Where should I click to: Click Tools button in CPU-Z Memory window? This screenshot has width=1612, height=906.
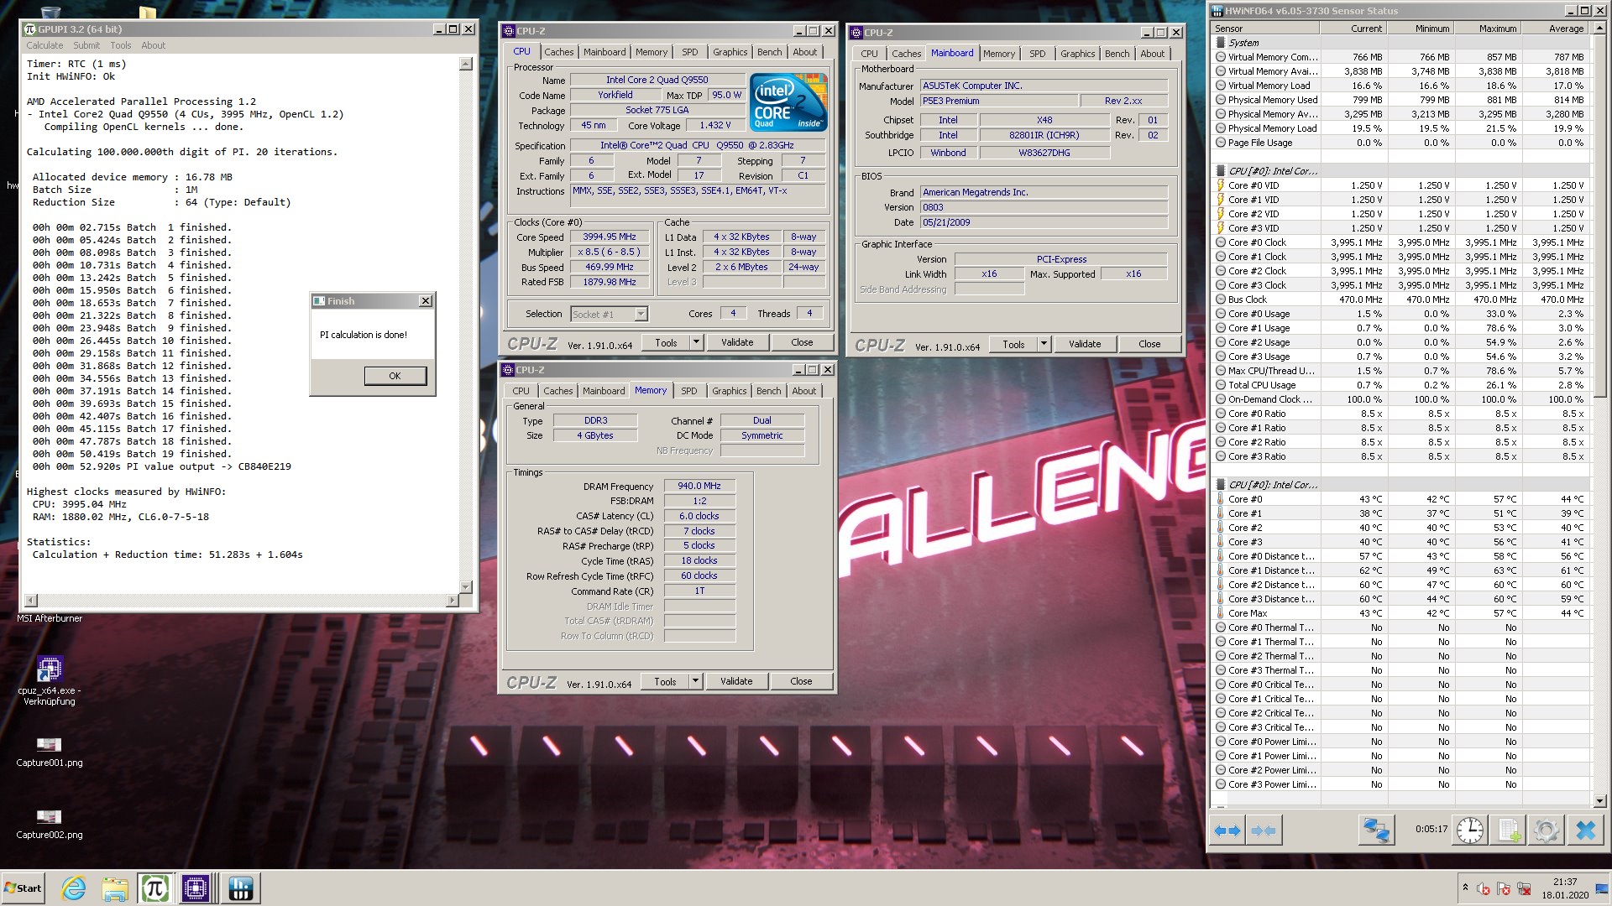(665, 681)
